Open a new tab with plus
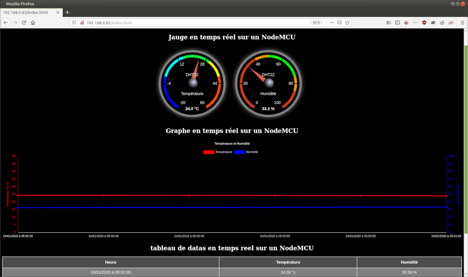Viewport: 468px width, 277px height. pos(67,12)
